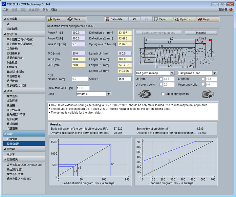Click the red server status indicator
Screen dimensions: 236x197
point(231,10)
